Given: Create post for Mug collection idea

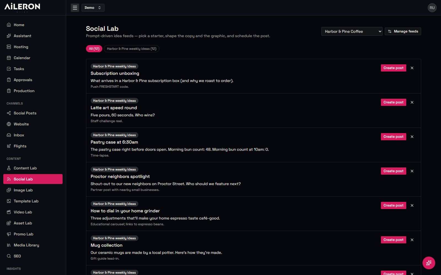Looking at the screenshot, I should click(x=393, y=240).
